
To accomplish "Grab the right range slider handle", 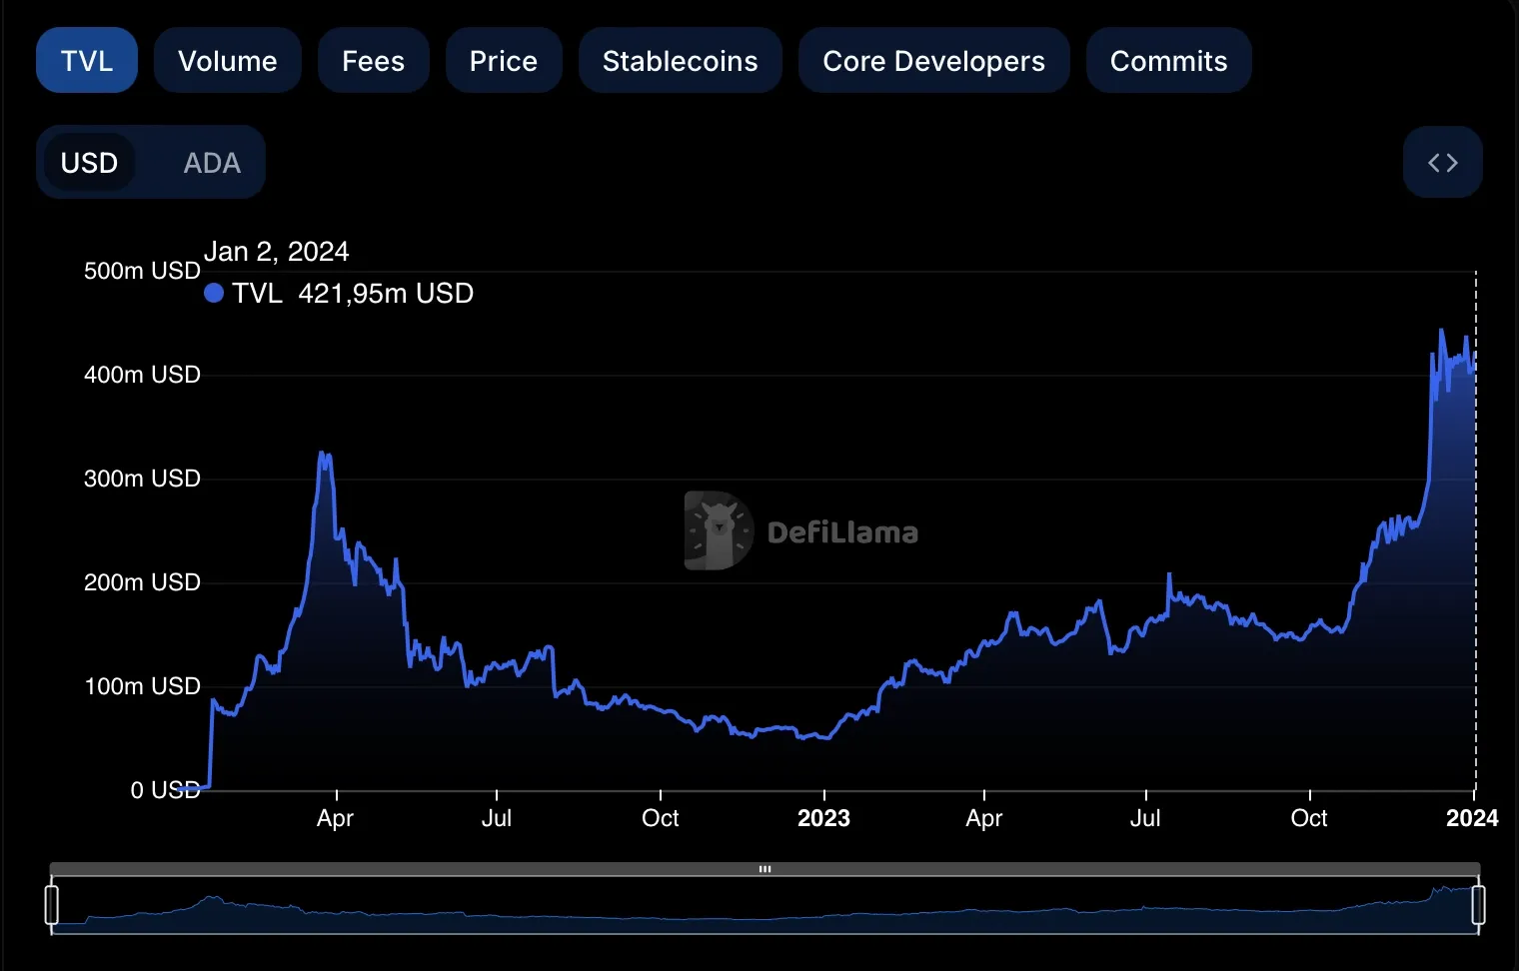I will click(x=1478, y=905).
